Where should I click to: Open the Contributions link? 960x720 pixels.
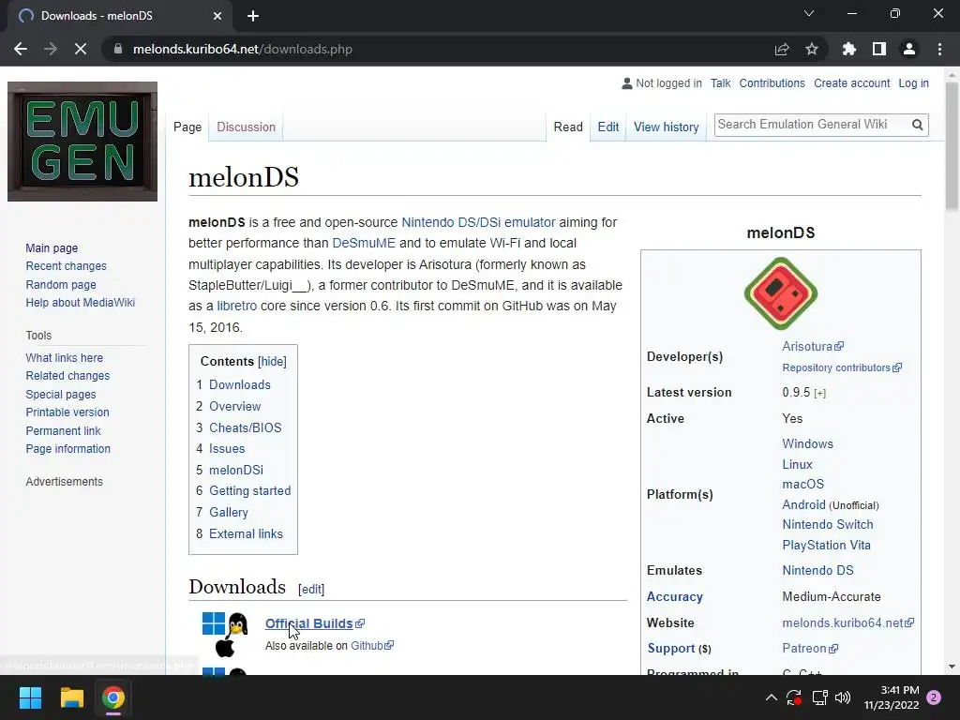[x=772, y=83]
